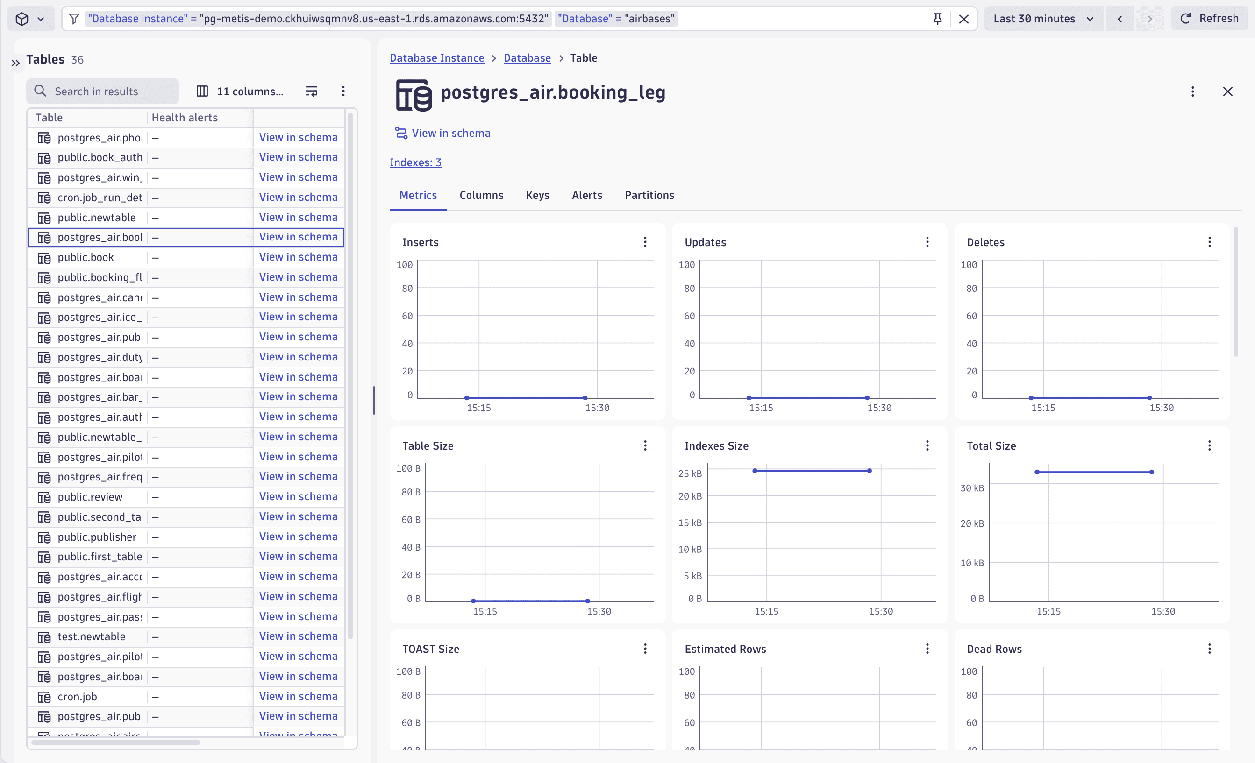Click table icon of public.booking_fl row
This screenshot has height=763, width=1255.
pos(44,277)
